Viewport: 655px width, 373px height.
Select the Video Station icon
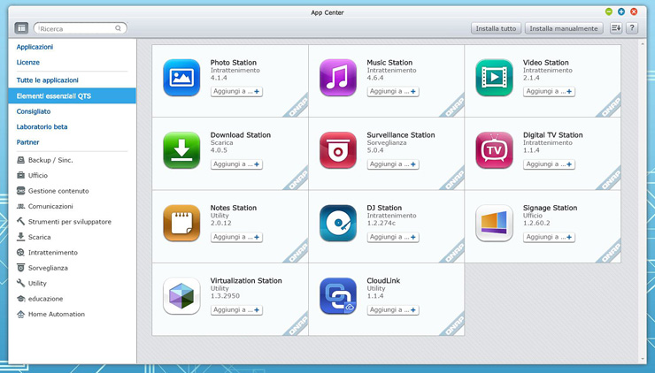494,78
